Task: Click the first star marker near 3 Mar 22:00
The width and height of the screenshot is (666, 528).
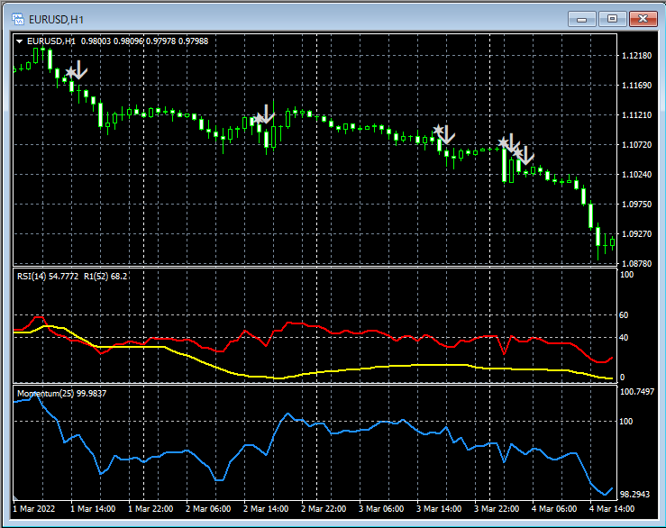Action: pyautogui.click(x=503, y=143)
